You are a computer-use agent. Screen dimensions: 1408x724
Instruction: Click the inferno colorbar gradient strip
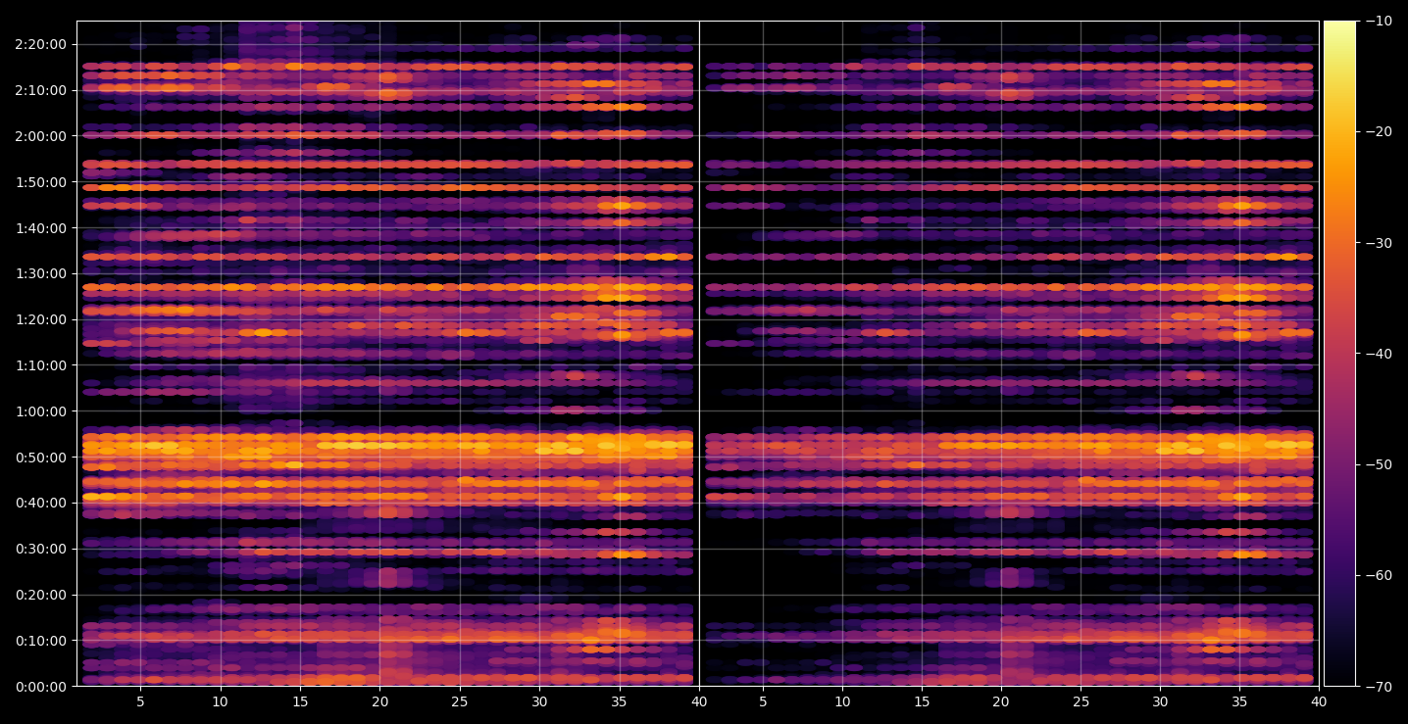tap(1339, 354)
